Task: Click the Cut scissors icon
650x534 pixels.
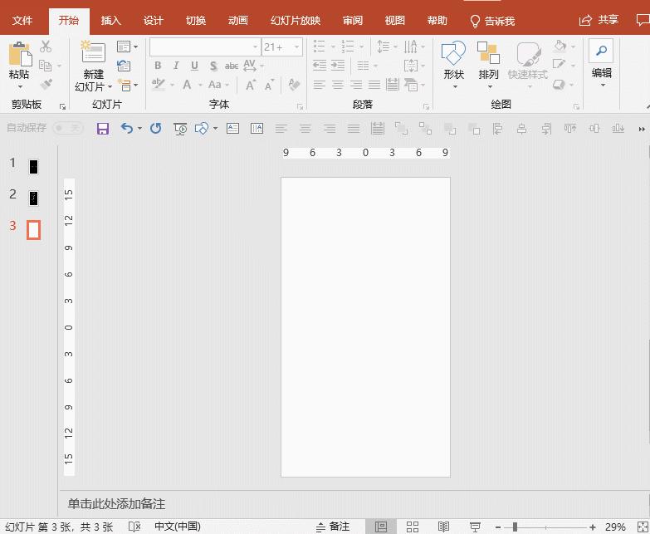Action: 46,47
